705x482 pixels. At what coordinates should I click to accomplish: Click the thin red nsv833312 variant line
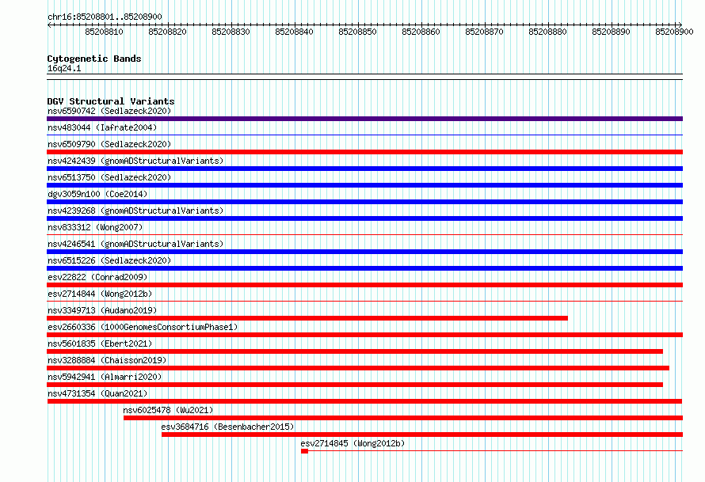click(x=364, y=234)
